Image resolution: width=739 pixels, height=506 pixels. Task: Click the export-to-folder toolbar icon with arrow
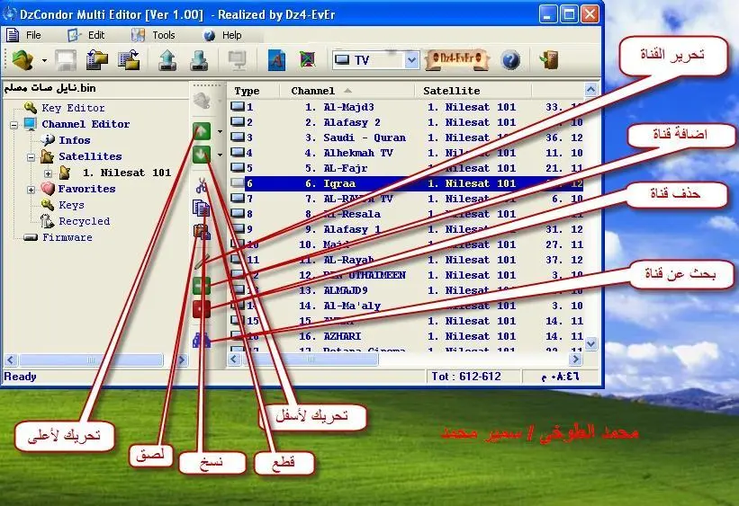pyautogui.click(x=129, y=60)
